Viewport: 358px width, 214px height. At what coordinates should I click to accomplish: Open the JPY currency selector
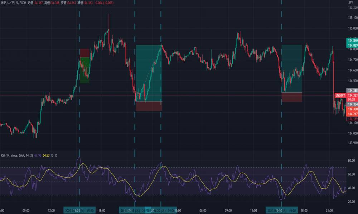pos(350,2)
